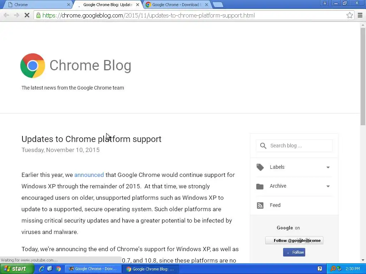366x274 pixels.
Task: Stop loading the page with X button
Action: [x=27, y=15]
